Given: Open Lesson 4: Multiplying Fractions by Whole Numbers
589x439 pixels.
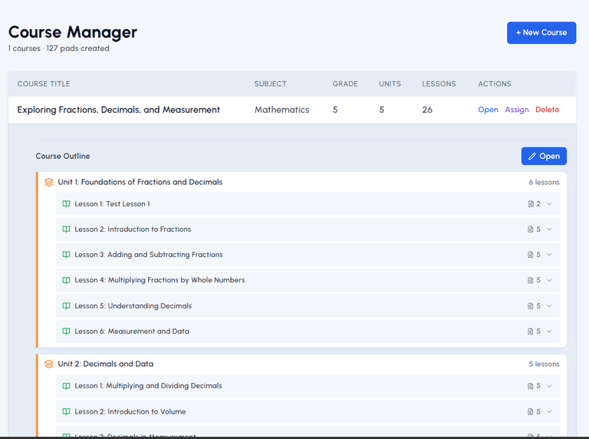Looking at the screenshot, I should click(308, 280).
